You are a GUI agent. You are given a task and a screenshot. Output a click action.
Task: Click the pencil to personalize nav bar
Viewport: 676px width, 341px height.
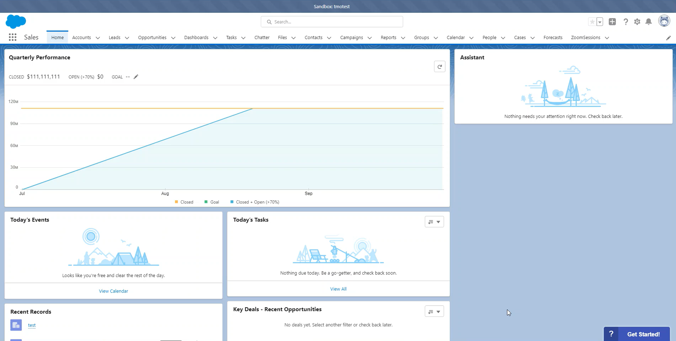coord(669,38)
